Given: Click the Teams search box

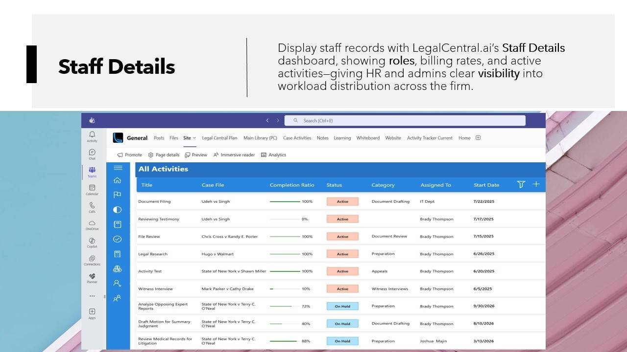Looking at the screenshot, I should click(405, 120).
